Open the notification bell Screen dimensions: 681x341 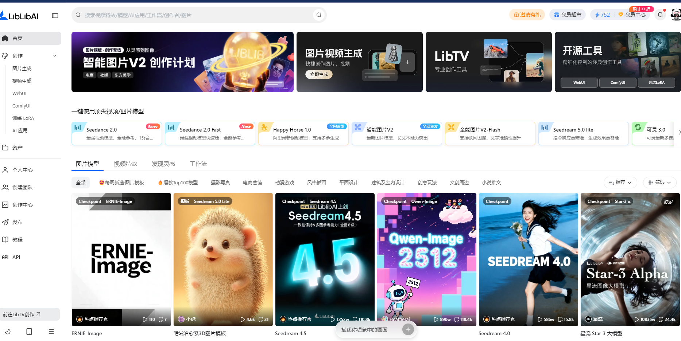(660, 15)
